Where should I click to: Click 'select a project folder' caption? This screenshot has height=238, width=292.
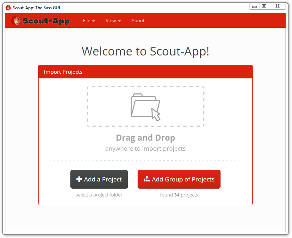click(x=99, y=195)
